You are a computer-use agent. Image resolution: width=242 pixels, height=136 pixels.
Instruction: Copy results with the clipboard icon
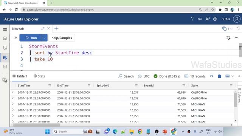tap(219, 76)
